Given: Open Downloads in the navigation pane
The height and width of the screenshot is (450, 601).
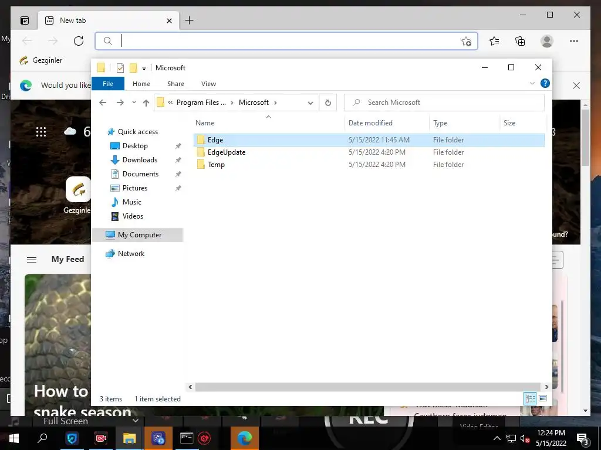Looking at the screenshot, I should 140,160.
